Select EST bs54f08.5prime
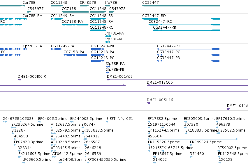The width and height of the screenshot is (248, 164). point(73,160)
